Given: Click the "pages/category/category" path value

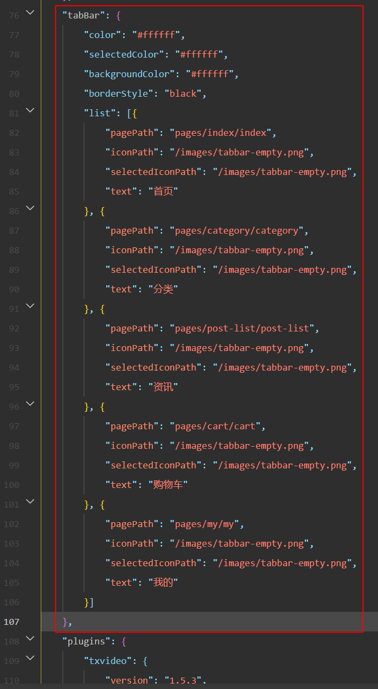Looking at the screenshot, I should coord(236,230).
